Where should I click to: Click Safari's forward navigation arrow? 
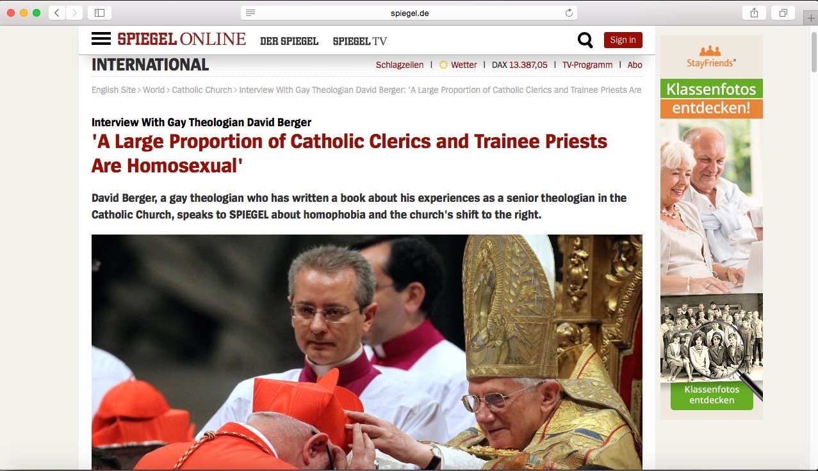pos(74,13)
